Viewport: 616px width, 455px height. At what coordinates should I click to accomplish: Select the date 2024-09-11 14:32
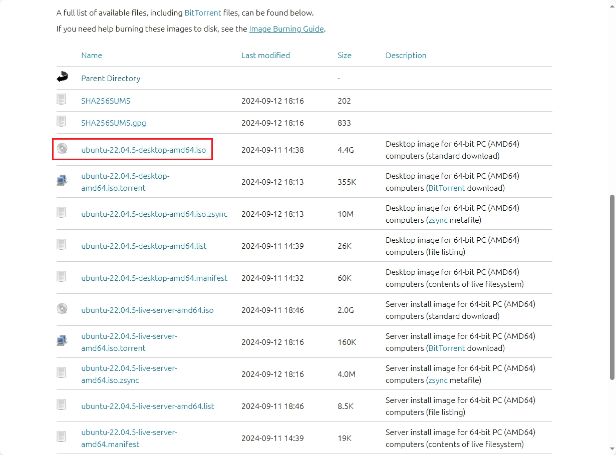pos(272,278)
